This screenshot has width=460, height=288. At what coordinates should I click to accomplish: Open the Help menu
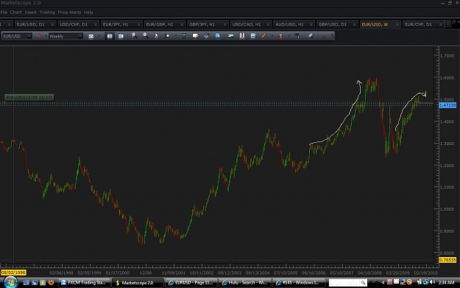coord(88,13)
